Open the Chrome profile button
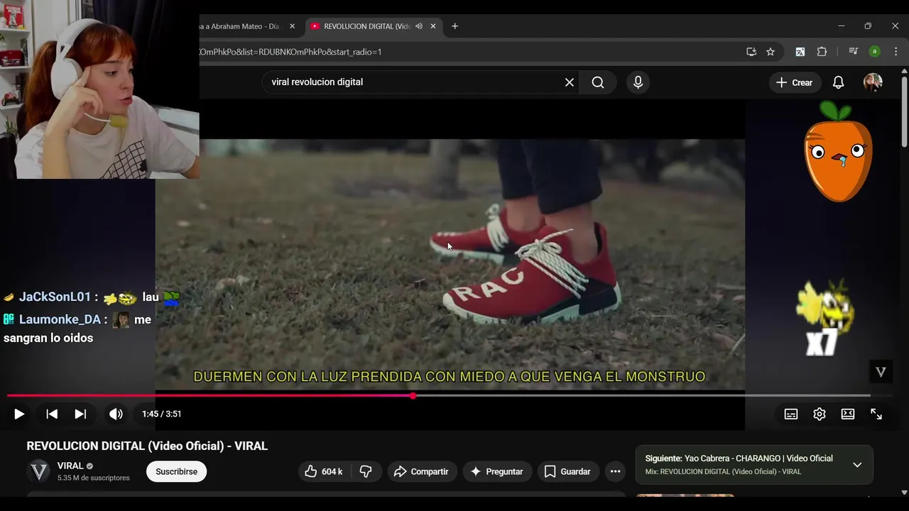 point(875,52)
